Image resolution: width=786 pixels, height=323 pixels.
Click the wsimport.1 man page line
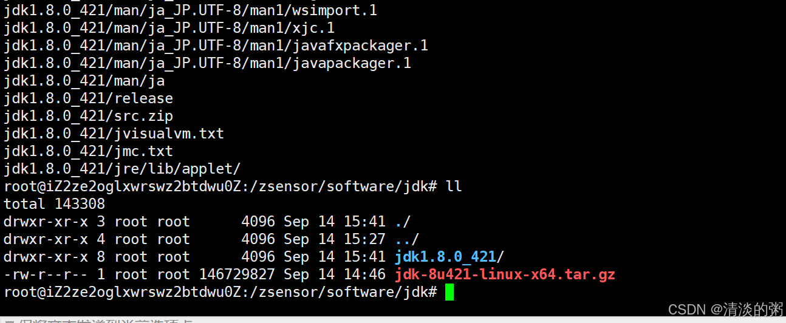point(199,10)
